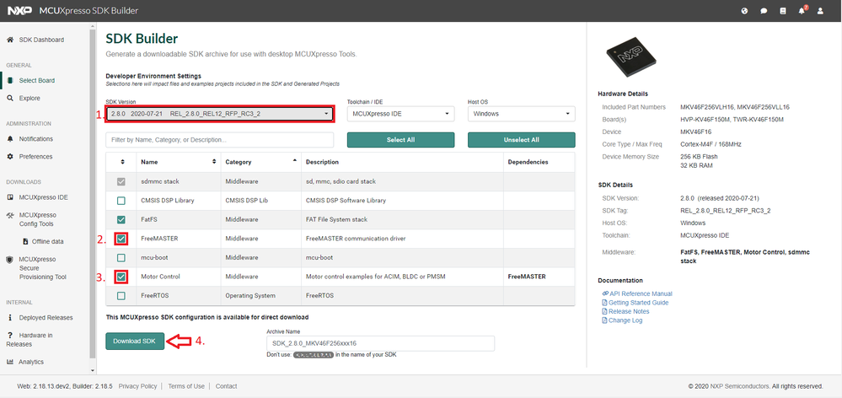Click the Description column header
Screen dimensions: 842x398
pos(322,162)
